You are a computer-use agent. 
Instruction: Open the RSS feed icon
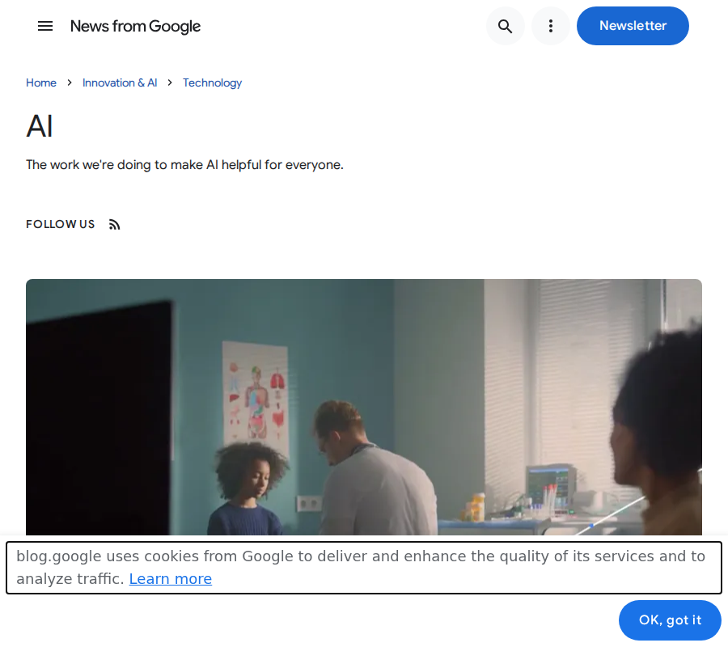[x=114, y=225]
